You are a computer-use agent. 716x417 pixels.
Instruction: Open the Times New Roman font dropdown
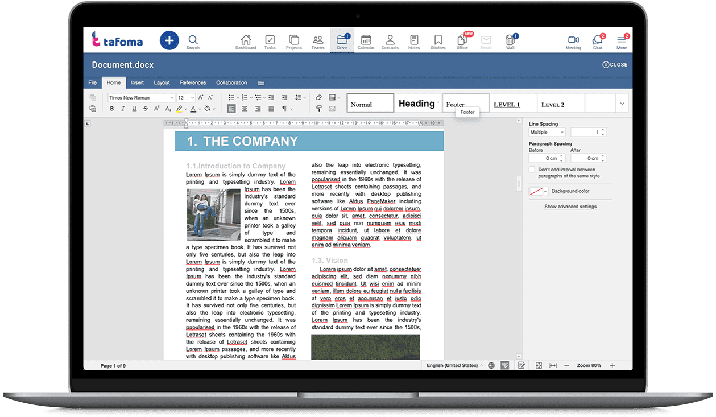coord(141,98)
